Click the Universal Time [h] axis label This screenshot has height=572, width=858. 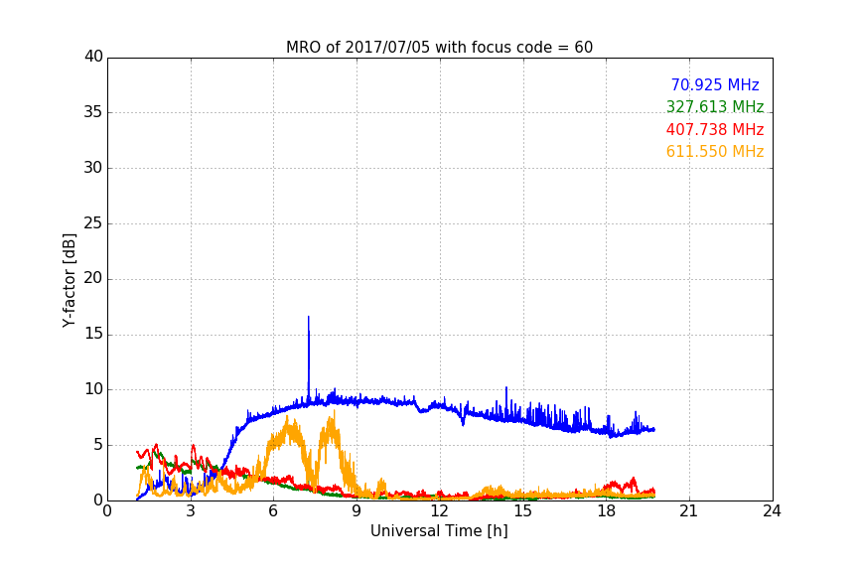click(x=439, y=531)
